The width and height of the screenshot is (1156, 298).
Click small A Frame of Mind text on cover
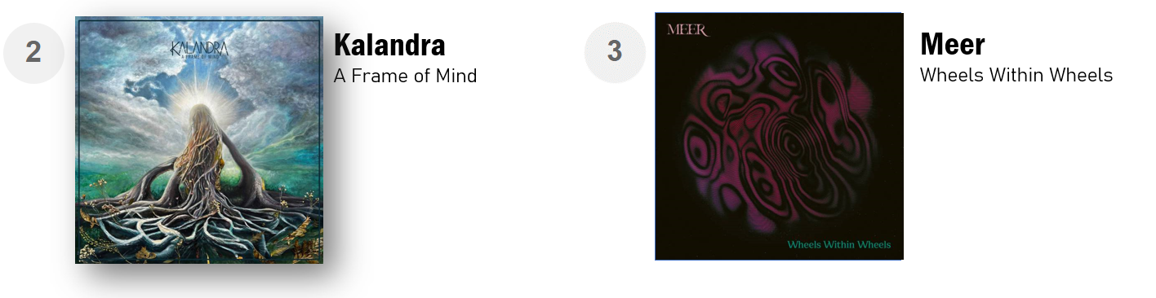click(198, 57)
